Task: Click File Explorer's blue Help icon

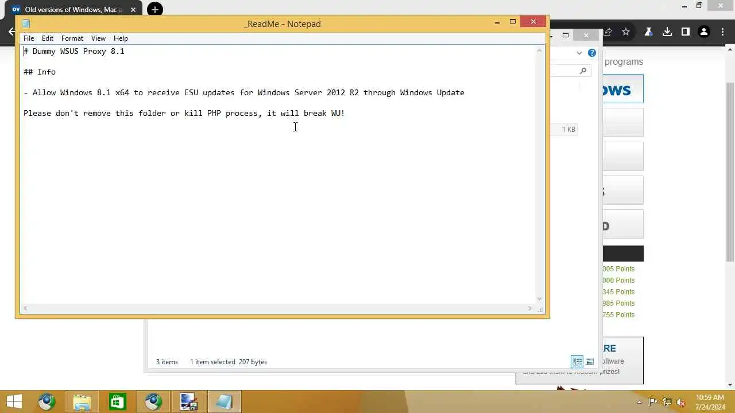Action: coord(592,53)
